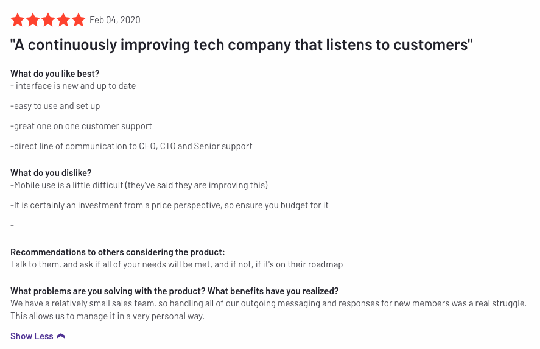Click the upward chevron beside Show Less

61,336
